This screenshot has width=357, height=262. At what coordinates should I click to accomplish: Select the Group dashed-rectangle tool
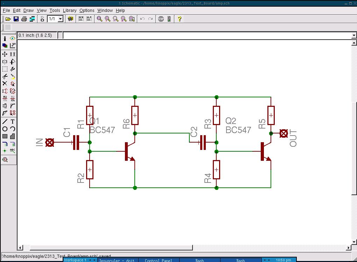(5, 69)
